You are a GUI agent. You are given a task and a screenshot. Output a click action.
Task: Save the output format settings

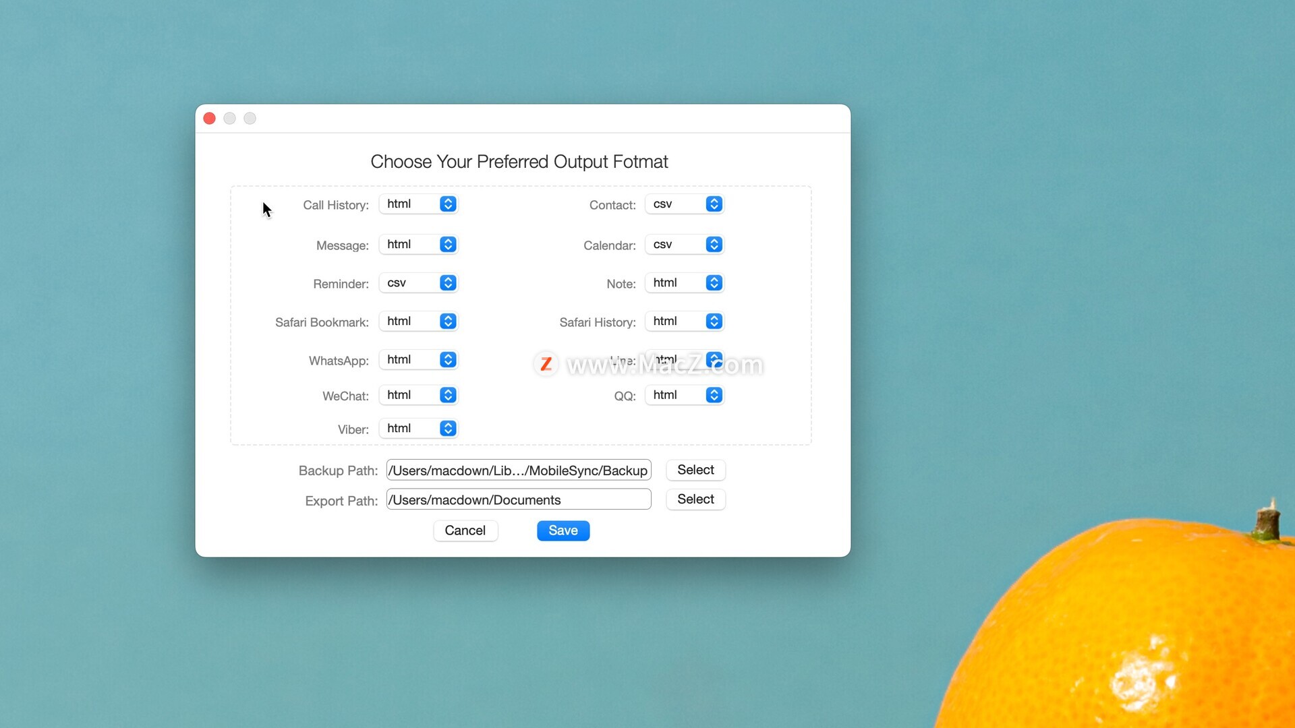point(563,530)
